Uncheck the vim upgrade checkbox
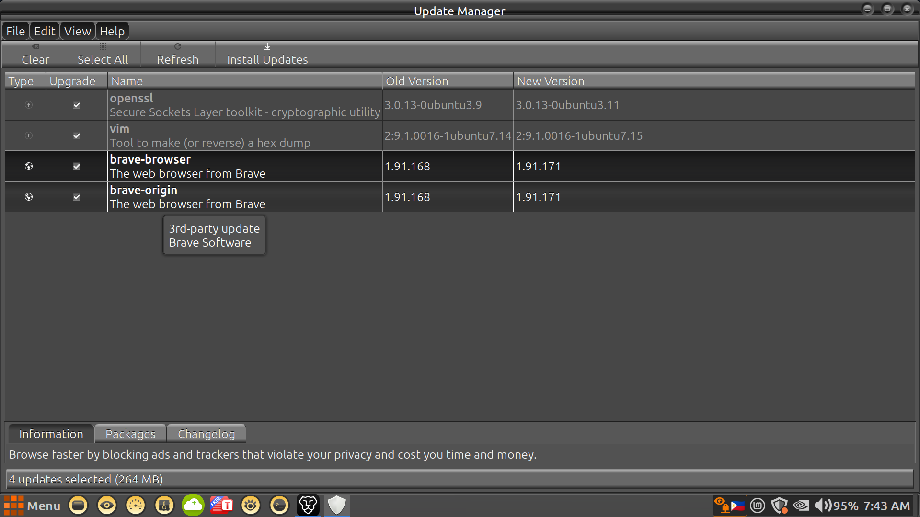The width and height of the screenshot is (920, 517). [77, 135]
